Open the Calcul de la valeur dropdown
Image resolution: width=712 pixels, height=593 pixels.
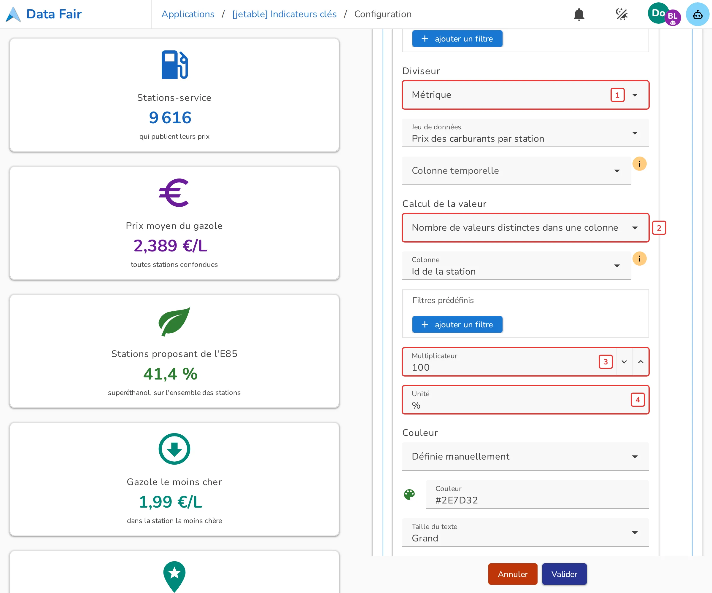525,228
